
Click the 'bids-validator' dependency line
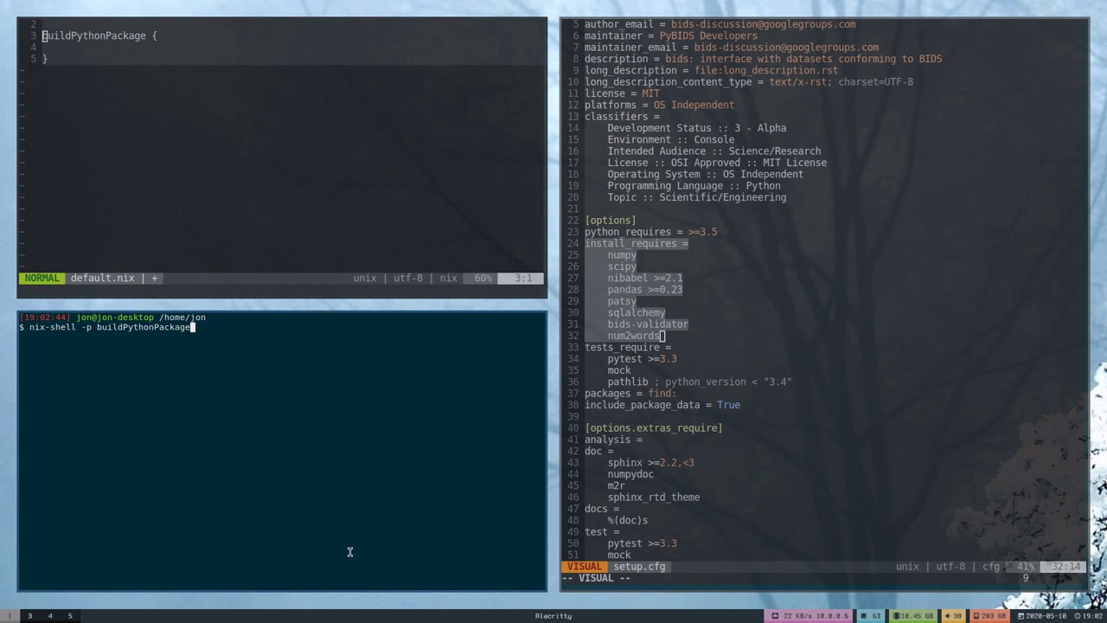point(648,324)
